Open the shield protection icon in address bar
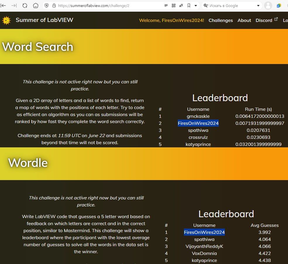Viewport: 288px width, 264px height. [46, 6]
